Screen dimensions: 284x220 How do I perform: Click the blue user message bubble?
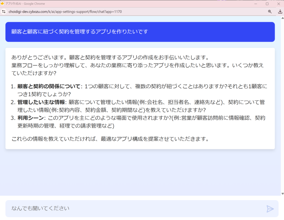coord(140,32)
